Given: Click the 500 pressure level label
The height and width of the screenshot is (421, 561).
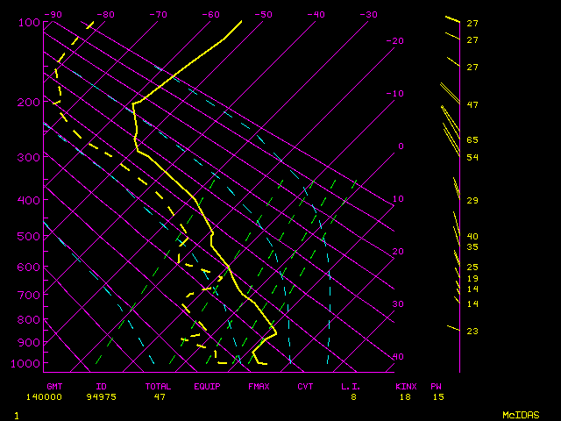Looking at the screenshot, I should tap(29, 237).
